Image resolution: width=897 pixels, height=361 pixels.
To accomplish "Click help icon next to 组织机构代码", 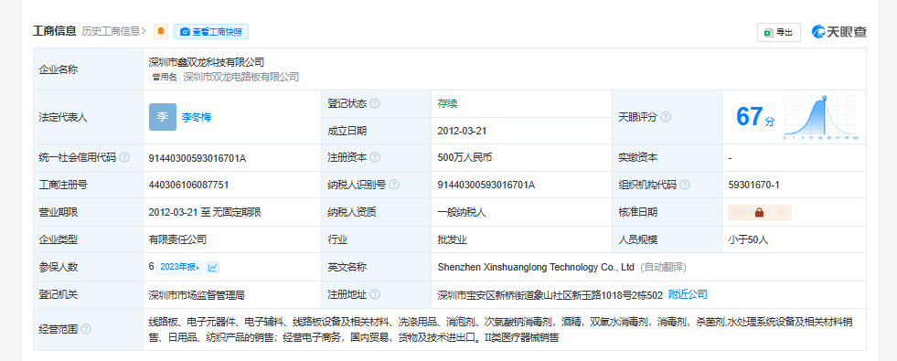I will (x=685, y=185).
